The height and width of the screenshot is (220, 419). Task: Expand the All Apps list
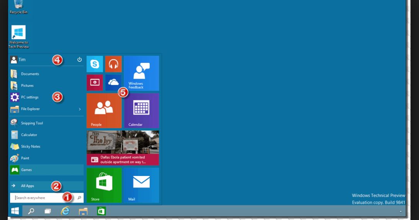[27, 186]
